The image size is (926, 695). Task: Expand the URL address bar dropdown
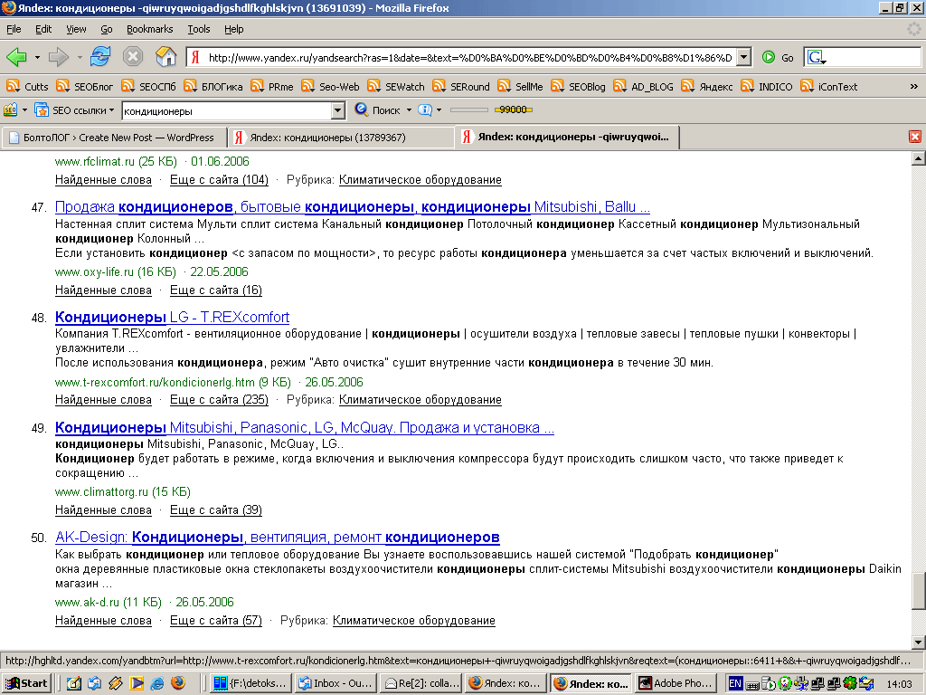(744, 57)
